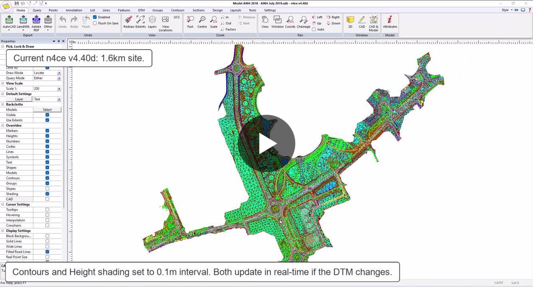This screenshot has width=533, height=287.
Task: Click the Backcloths Models Select button
Action: click(47, 110)
